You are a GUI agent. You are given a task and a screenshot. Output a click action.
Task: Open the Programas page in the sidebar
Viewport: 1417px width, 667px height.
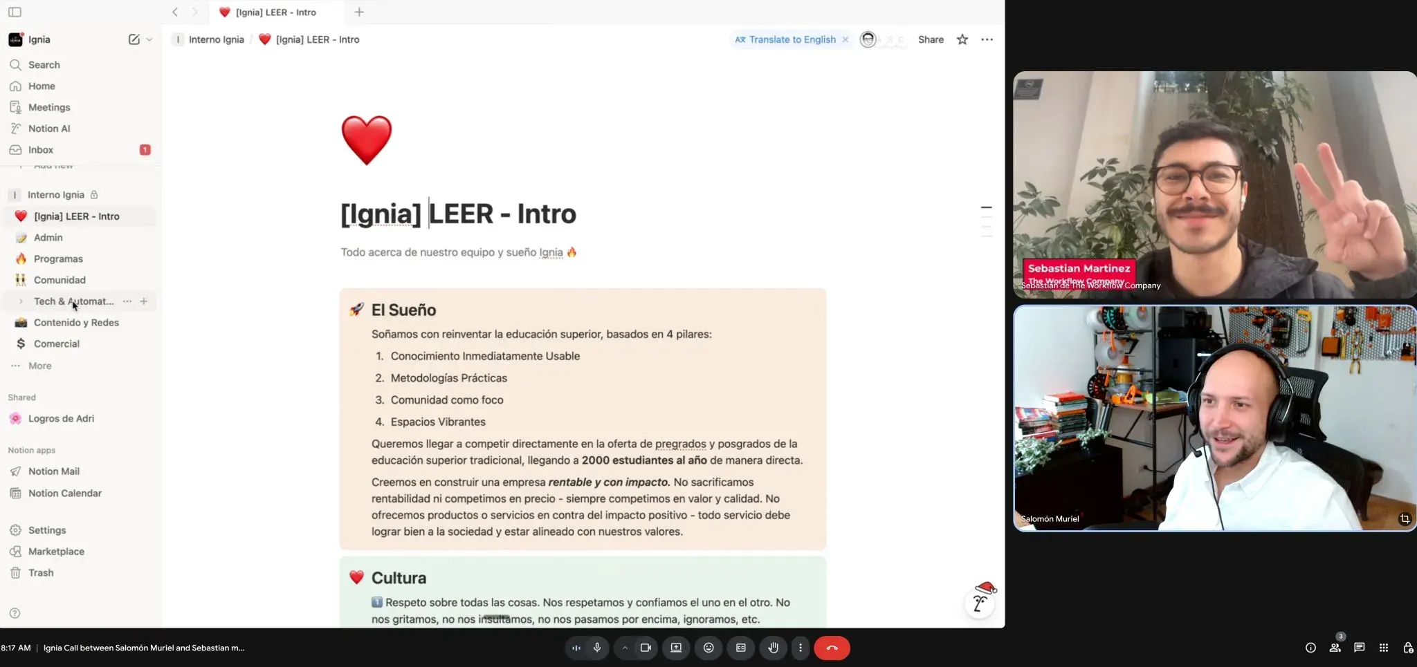coord(58,259)
